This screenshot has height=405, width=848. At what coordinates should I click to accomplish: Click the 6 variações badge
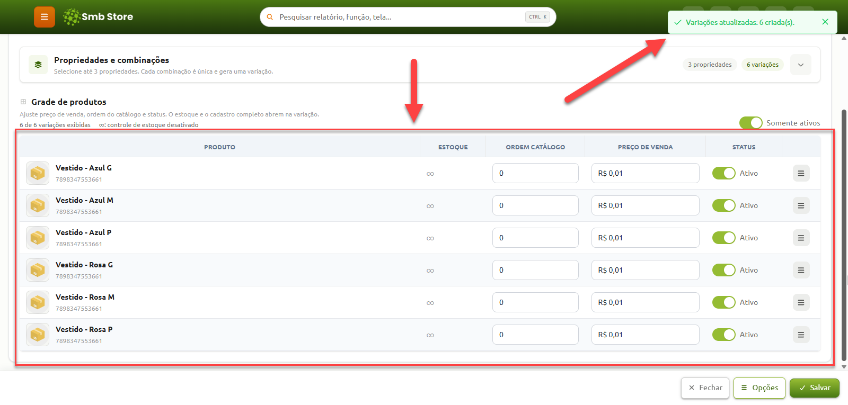click(763, 65)
